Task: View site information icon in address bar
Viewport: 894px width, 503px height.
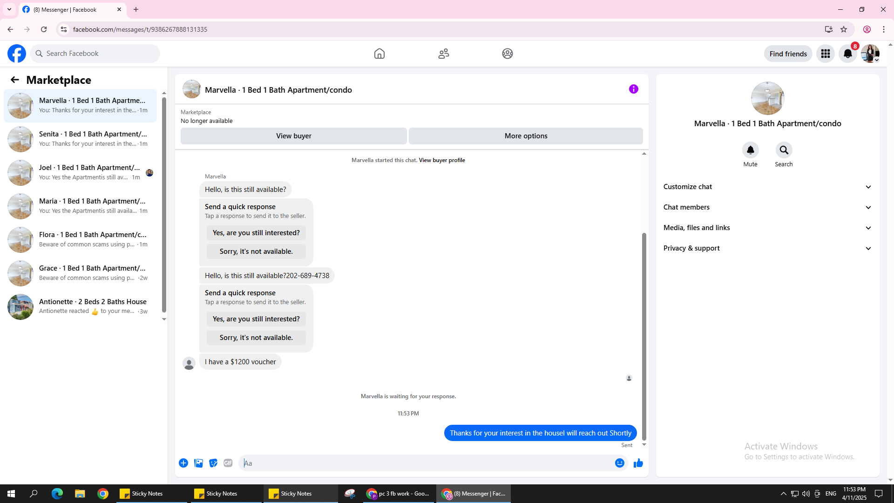Action: point(64,29)
